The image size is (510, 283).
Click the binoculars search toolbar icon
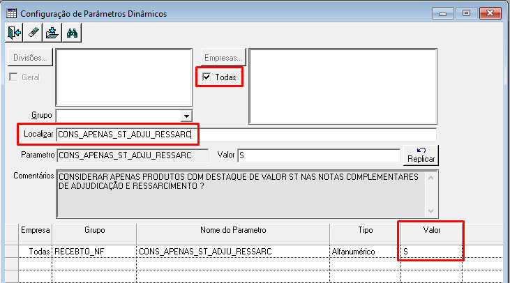pyautogui.click(x=72, y=33)
